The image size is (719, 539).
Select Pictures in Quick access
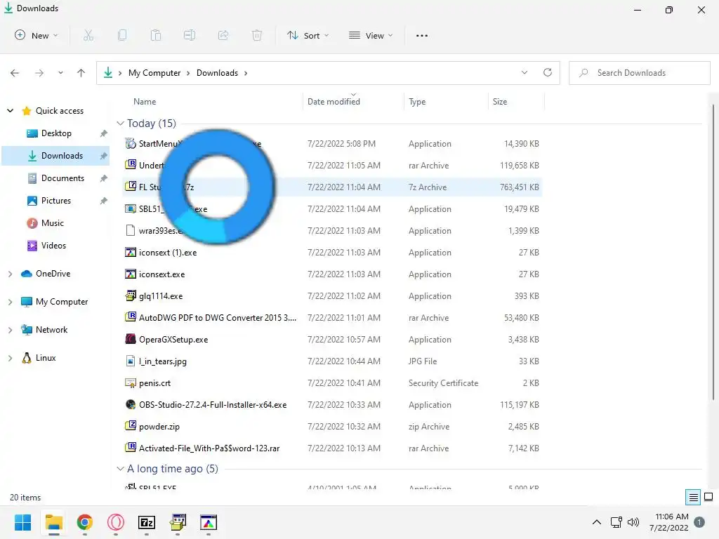pos(56,201)
